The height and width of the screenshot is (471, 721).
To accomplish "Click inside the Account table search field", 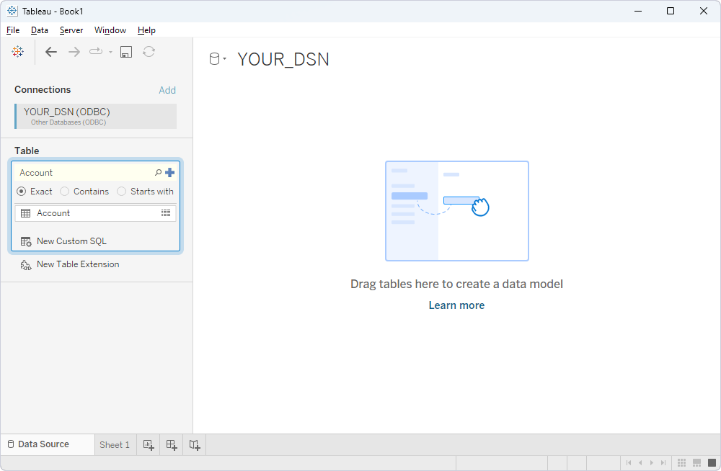I will [x=79, y=172].
